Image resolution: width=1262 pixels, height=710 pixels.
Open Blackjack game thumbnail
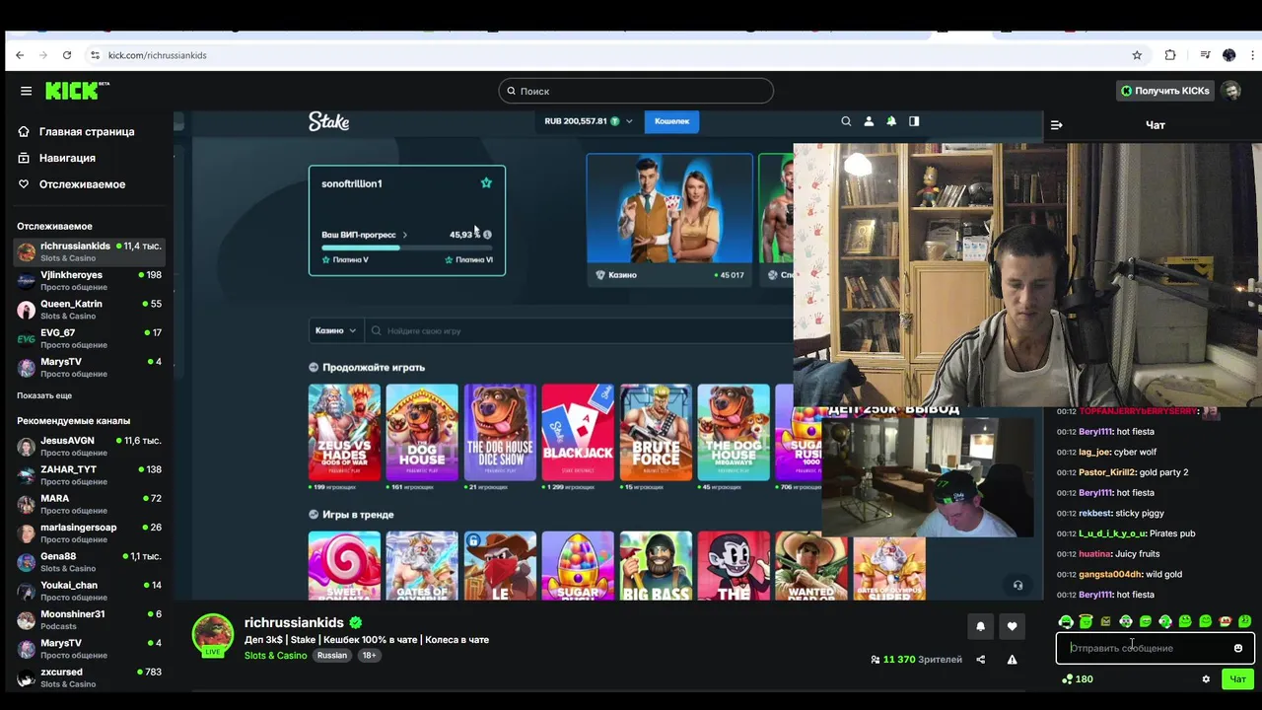(578, 432)
